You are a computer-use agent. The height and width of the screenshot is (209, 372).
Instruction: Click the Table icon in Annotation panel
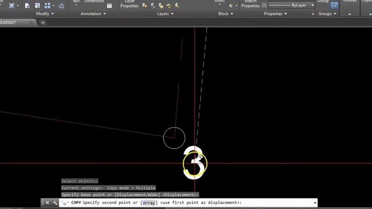pos(109,6)
